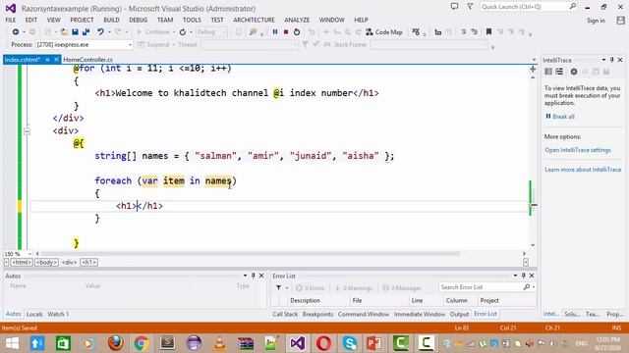Open the DEBUG menu
This screenshot has height=353, width=629.
138,20
